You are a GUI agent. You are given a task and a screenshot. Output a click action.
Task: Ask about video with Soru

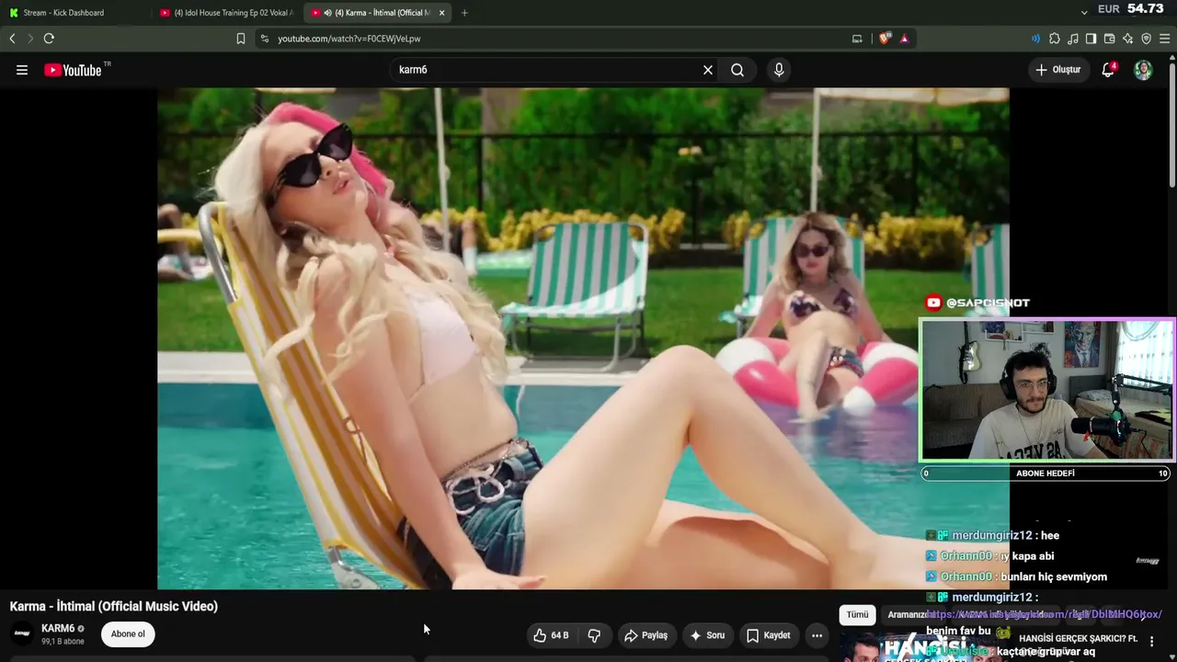pos(707,635)
